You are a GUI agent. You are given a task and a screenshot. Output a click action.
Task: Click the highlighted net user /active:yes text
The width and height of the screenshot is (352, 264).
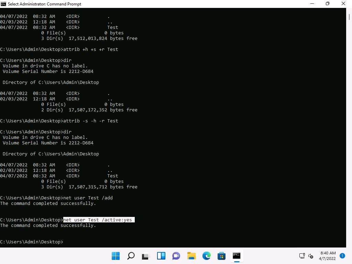(99, 220)
